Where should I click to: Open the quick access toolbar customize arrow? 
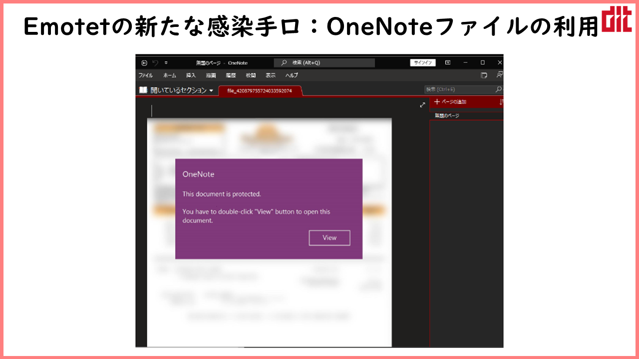[x=166, y=63]
